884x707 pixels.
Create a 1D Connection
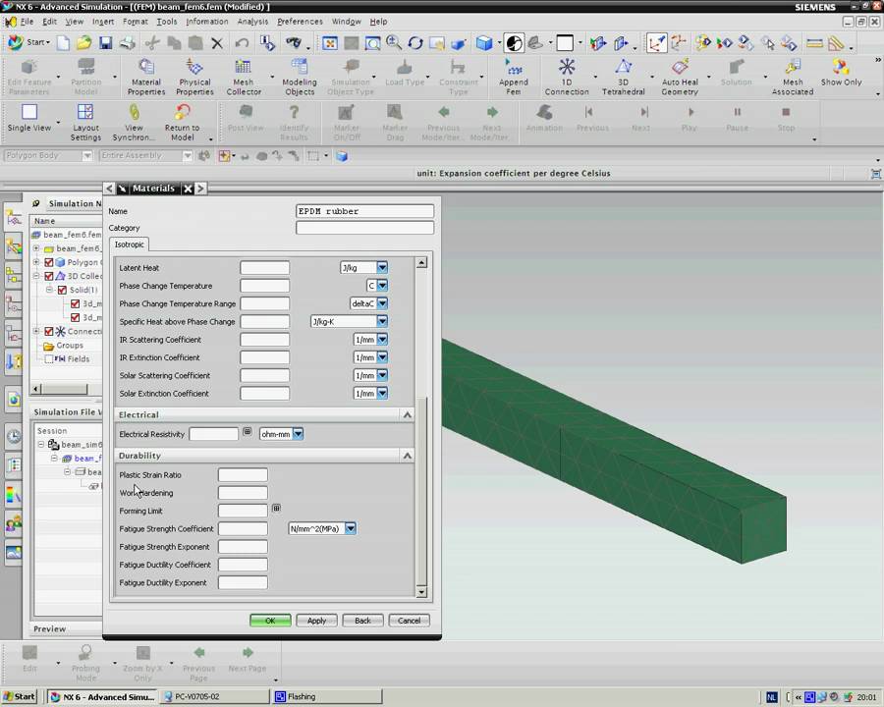tap(567, 78)
